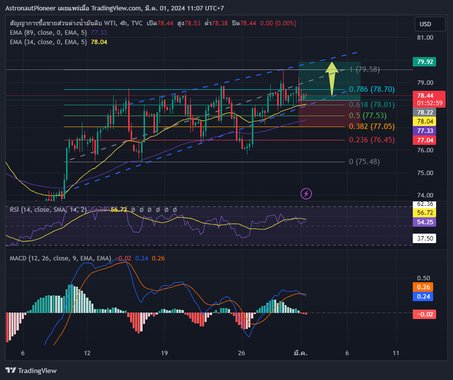Select the 0.236 (76.45) Fibonacci level label

click(x=372, y=140)
